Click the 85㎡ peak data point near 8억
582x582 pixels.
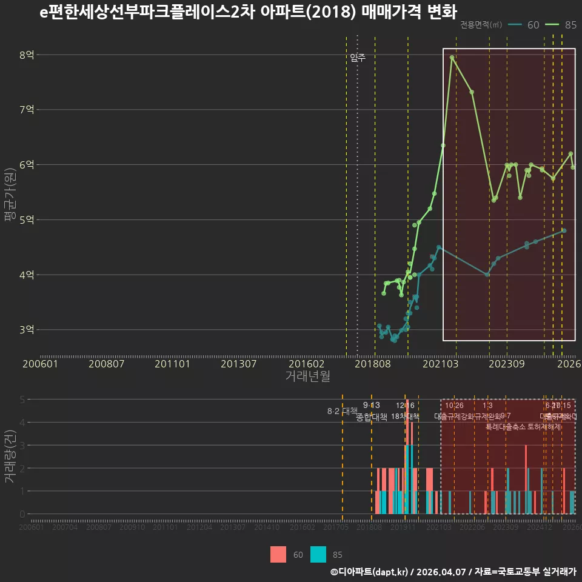(452, 58)
